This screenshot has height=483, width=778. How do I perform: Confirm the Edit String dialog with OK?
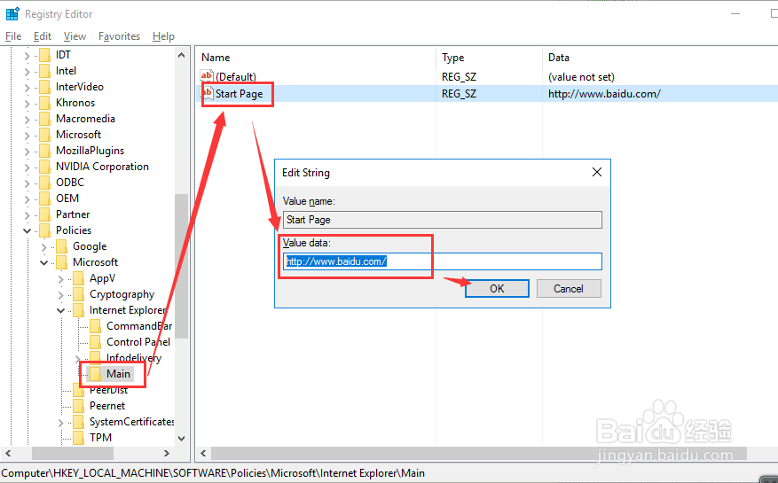pyautogui.click(x=497, y=289)
